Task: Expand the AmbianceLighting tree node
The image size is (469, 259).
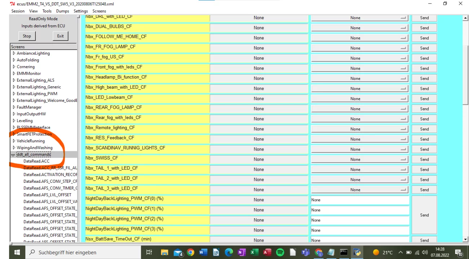Action: [14, 53]
